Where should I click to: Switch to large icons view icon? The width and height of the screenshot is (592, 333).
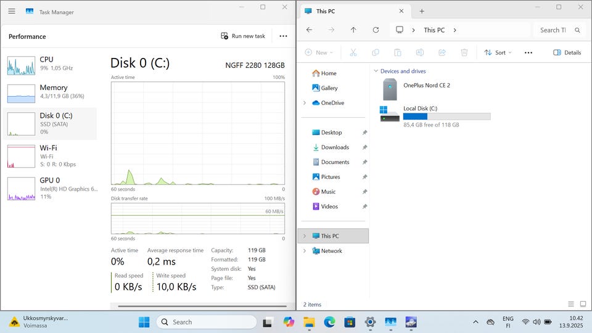pos(583,304)
